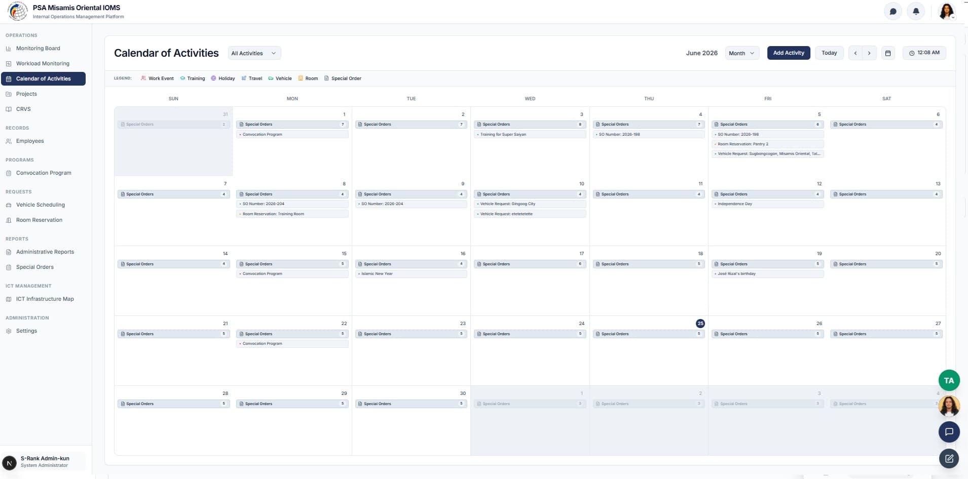This screenshot has height=479, width=968.
Task: Open ICT Infrastructure Map
Action: 43,299
